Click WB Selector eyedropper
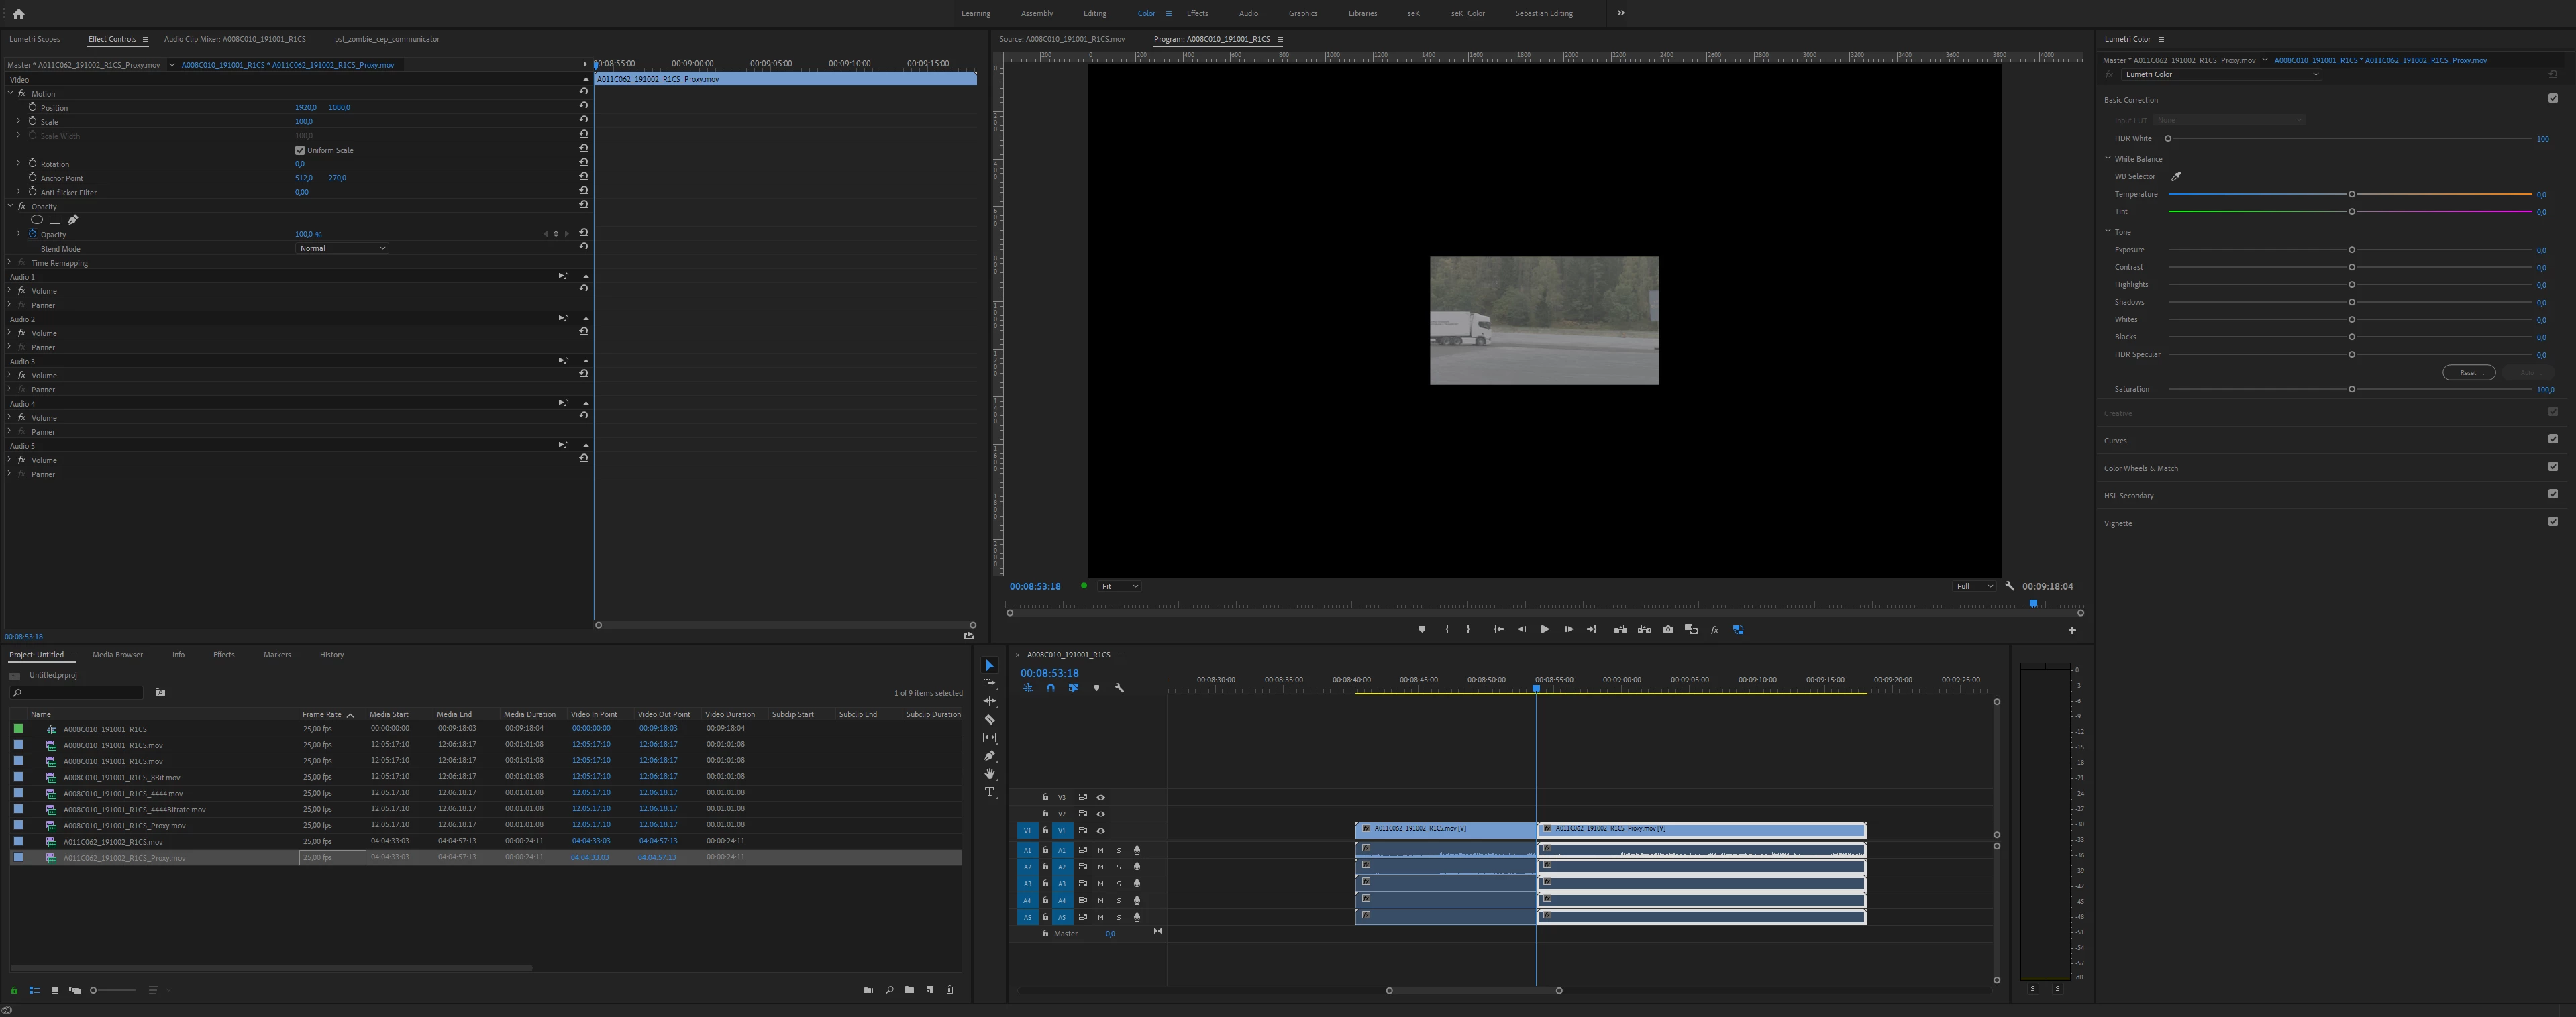 2176,176
